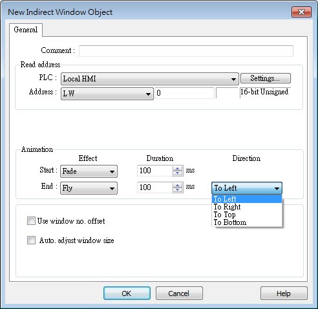Open the PLC Local HMI dropdown
Image resolution: width=318 pixels, height=309 pixels.
150,79
